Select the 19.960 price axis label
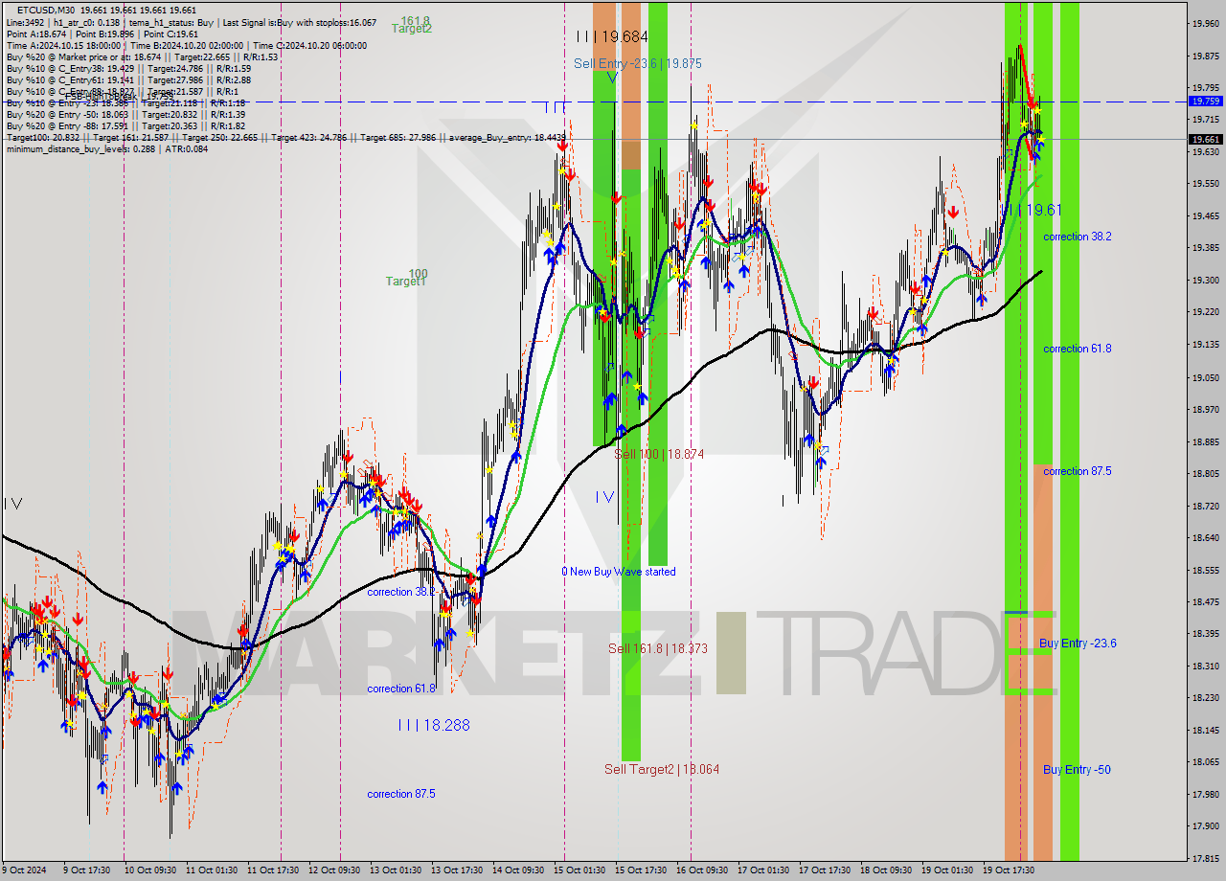Image resolution: width=1226 pixels, height=881 pixels. pyautogui.click(x=1206, y=23)
